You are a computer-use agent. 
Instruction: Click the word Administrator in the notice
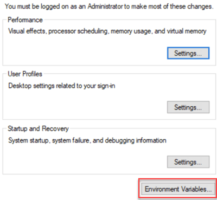[105, 7]
